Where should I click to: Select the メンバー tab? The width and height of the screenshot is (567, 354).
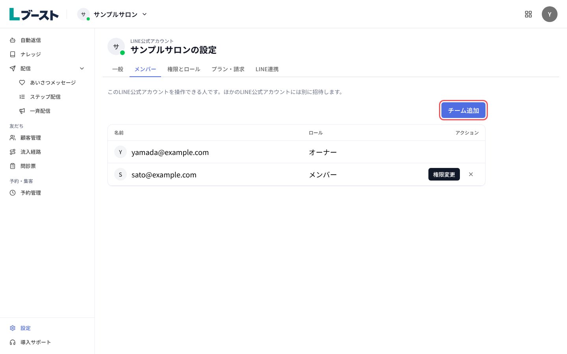(x=145, y=69)
